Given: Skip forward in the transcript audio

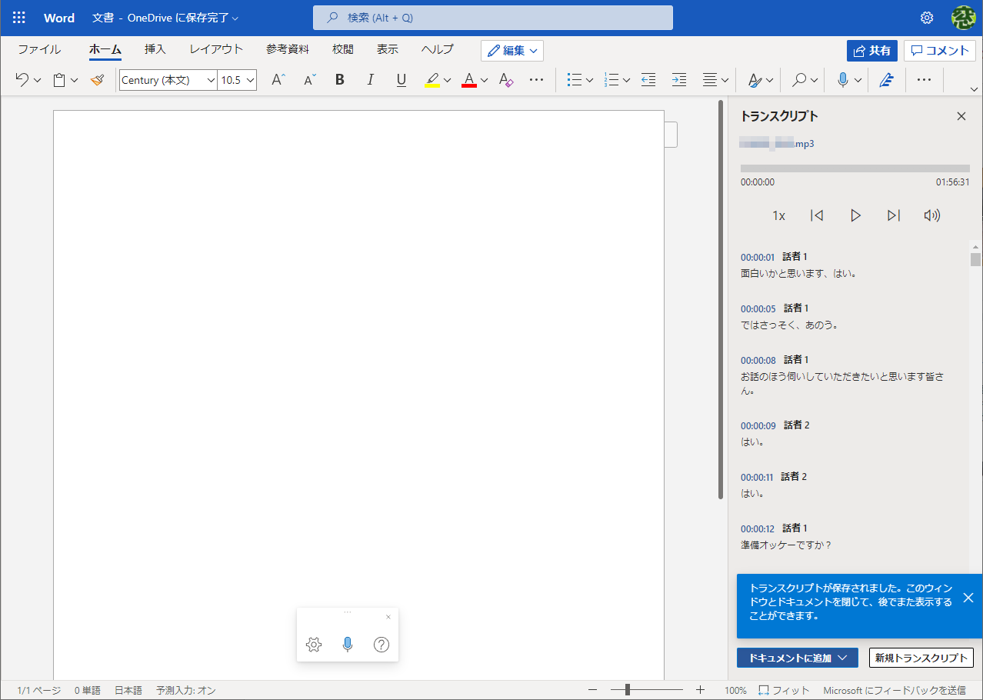Looking at the screenshot, I should [893, 215].
